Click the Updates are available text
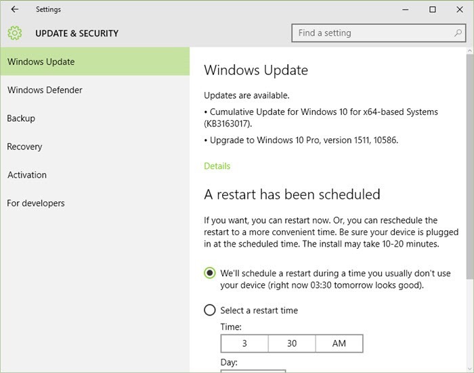The image size is (474, 373). 246,95
